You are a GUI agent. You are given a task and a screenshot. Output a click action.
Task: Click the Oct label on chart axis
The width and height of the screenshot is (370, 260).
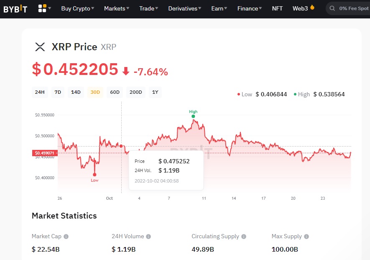click(x=109, y=198)
